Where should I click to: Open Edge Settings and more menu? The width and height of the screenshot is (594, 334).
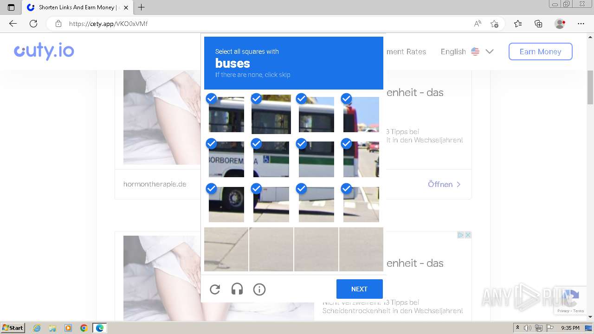(x=581, y=24)
